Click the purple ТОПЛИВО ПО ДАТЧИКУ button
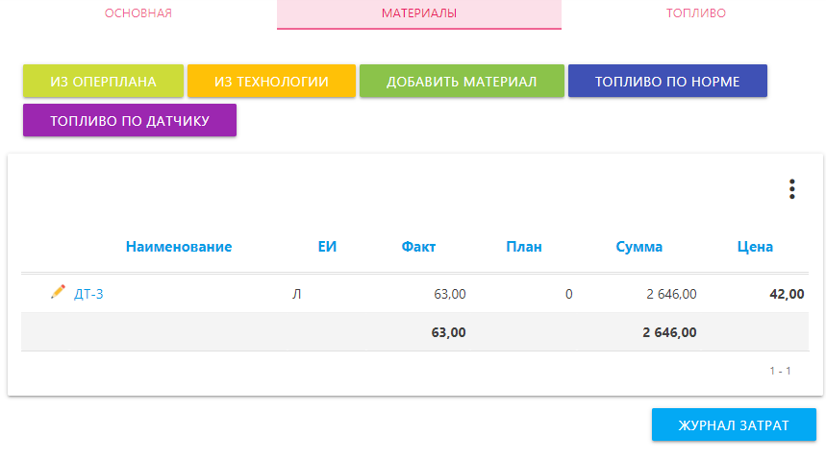Viewport: 826px width, 460px height. (x=130, y=120)
